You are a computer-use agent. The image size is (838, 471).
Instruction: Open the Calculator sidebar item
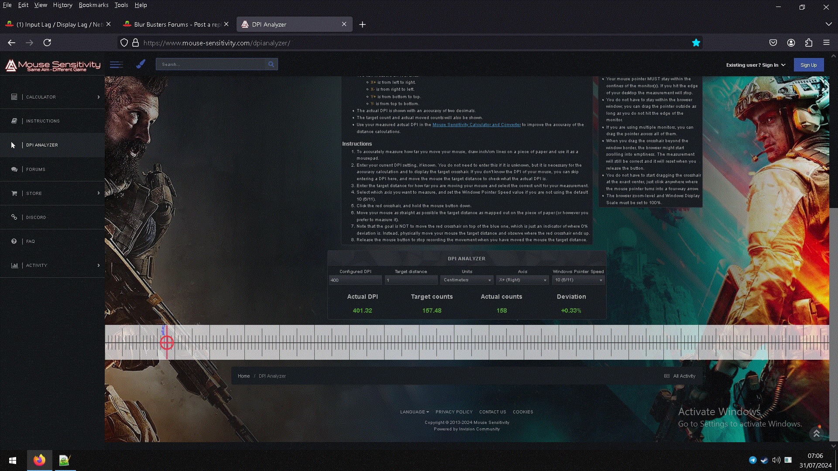[x=41, y=97]
